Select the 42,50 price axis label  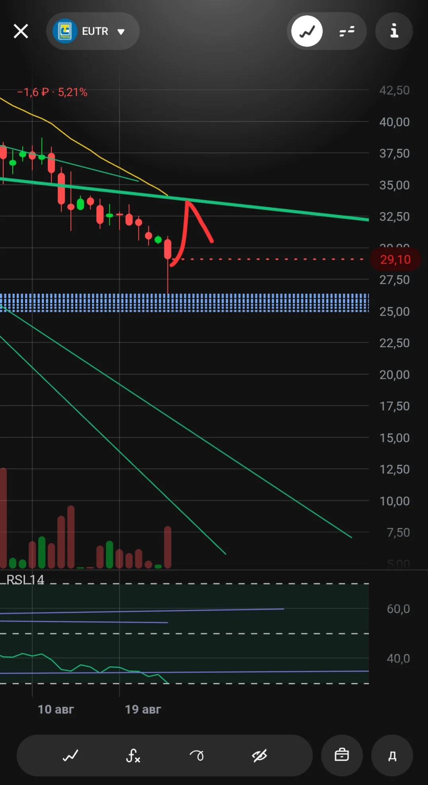(394, 90)
